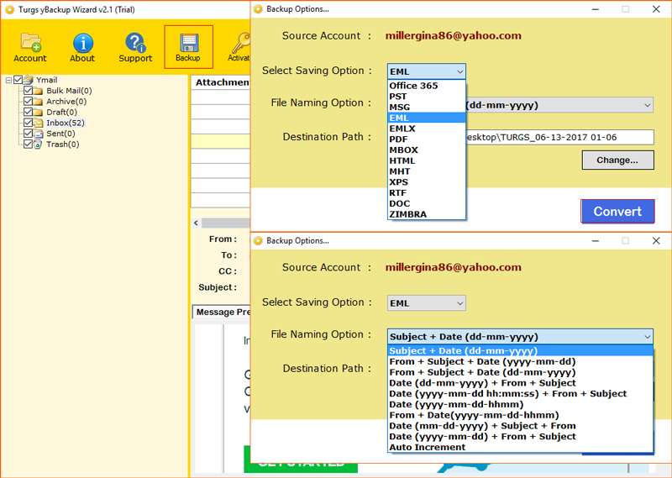Select From + Date(yyyy-mm-dd-hhmm) naming option
Image resolution: width=672 pixels, height=478 pixels.
tap(520, 415)
